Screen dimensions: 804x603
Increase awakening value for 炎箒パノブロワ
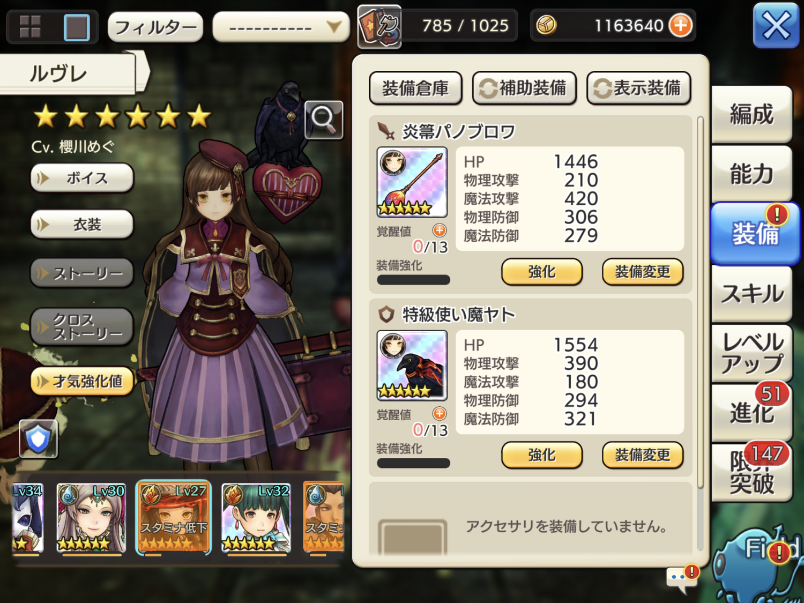[440, 230]
